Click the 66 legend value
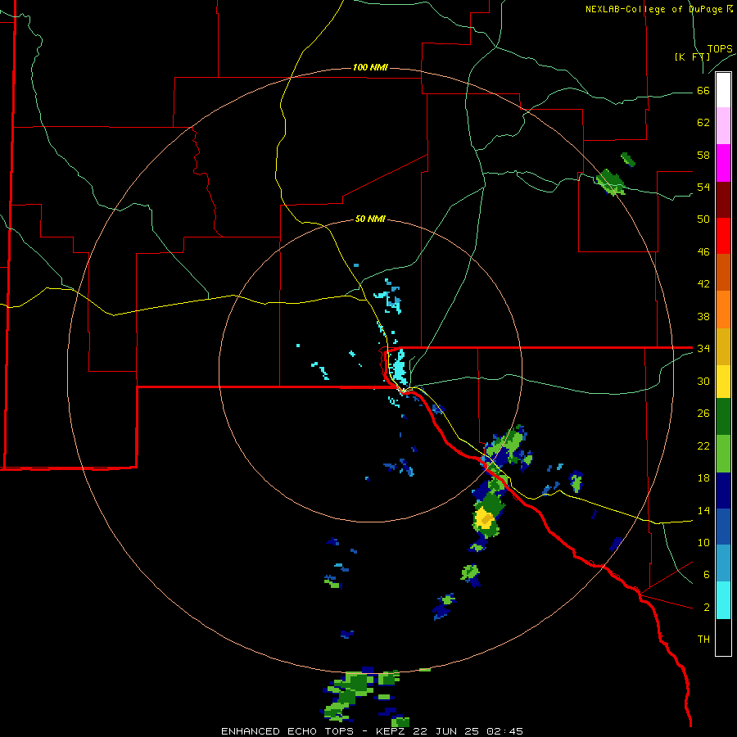The height and width of the screenshot is (737, 737). [x=703, y=91]
